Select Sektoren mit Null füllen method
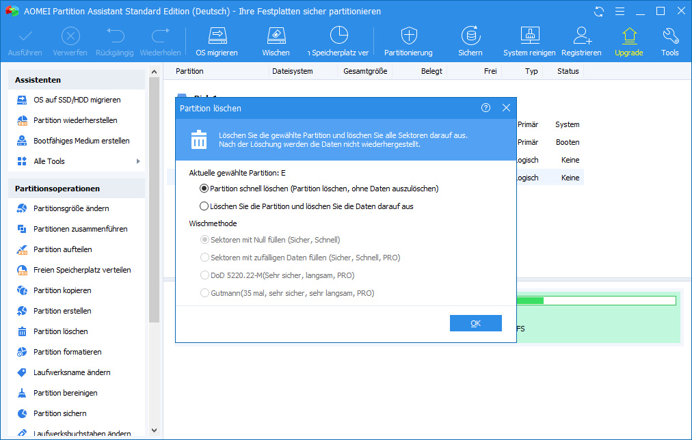This screenshot has height=440, width=692. pyautogui.click(x=204, y=240)
